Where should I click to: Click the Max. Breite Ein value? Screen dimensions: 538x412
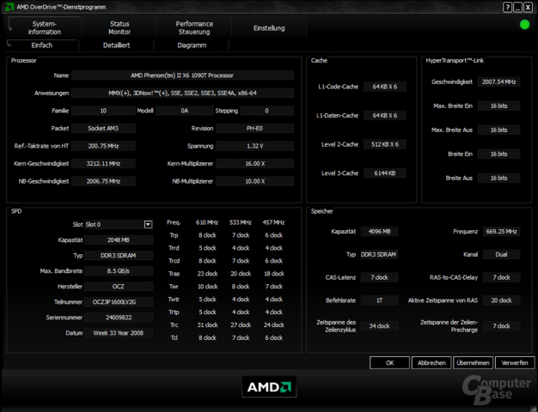[498, 106]
